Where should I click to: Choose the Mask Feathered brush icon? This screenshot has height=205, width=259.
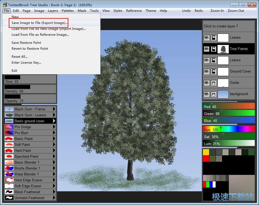[9, 192]
